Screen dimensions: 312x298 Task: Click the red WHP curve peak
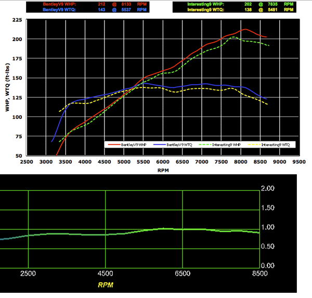(x=245, y=29)
